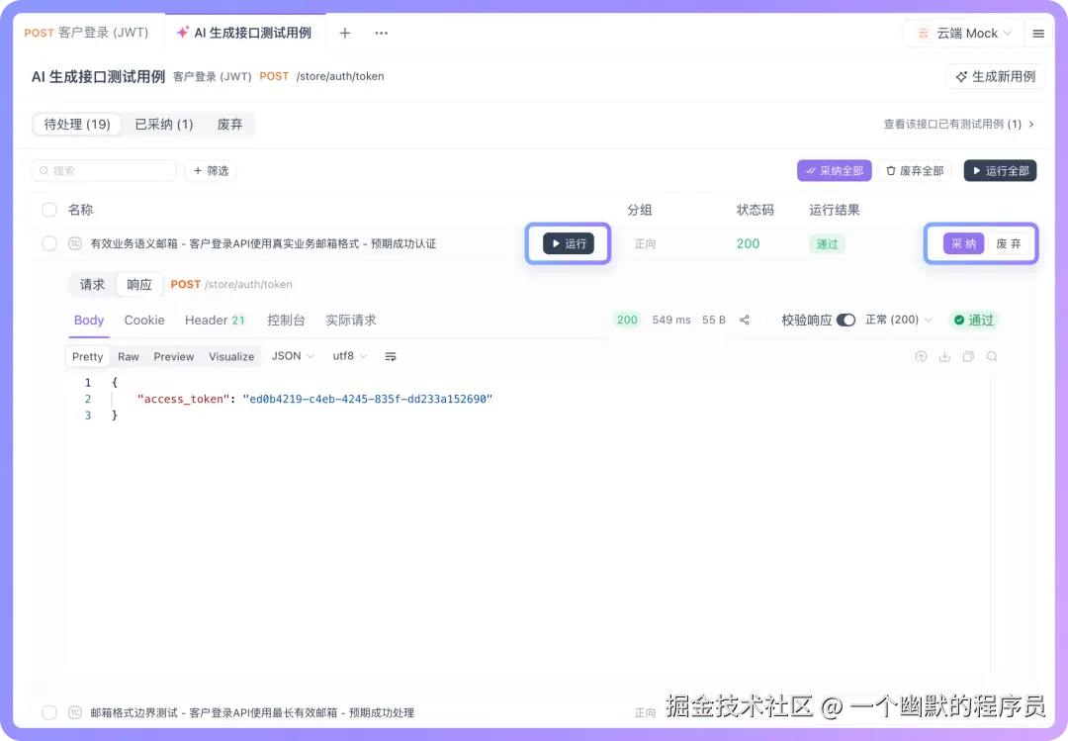Click the 采纳全部 button
Viewport: 1068px width, 741px height.
[x=834, y=170]
